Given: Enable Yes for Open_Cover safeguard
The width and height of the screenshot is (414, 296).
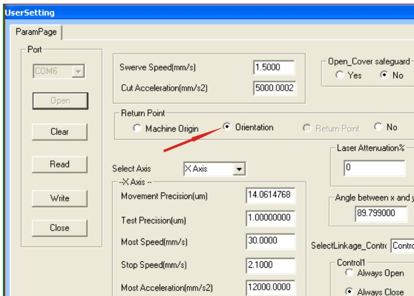Looking at the screenshot, I should pyautogui.click(x=340, y=75).
